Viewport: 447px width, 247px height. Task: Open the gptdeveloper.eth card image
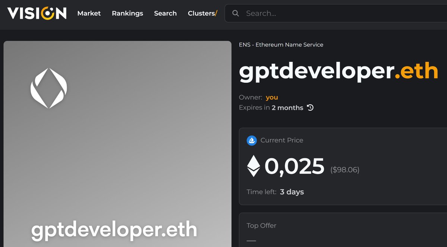118,144
